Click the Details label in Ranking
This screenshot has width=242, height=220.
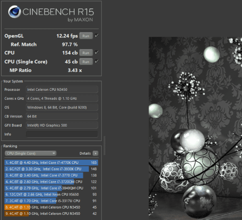pos(85,153)
